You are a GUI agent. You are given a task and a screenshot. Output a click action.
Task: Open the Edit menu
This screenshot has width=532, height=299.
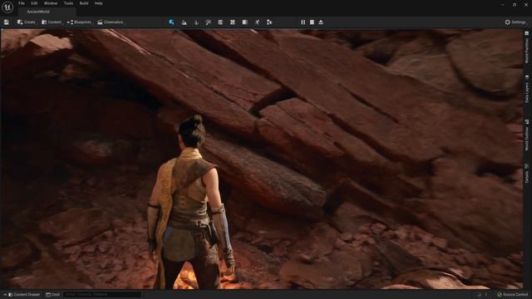pos(34,3)
